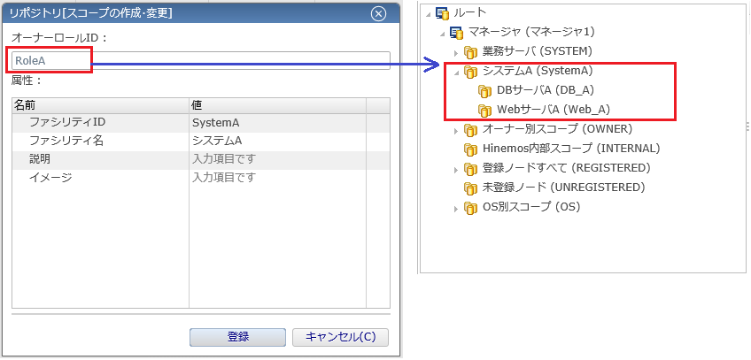Collapse the マネージャ (マネージャ1) node
Image resolution: width=751 pixels, height=360 pixels.
442,34
